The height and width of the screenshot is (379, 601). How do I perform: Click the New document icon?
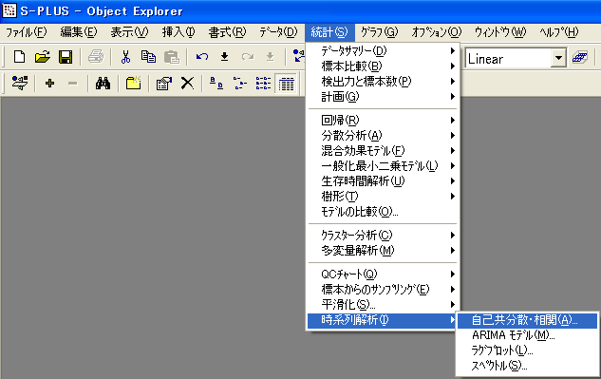[19, 57]
